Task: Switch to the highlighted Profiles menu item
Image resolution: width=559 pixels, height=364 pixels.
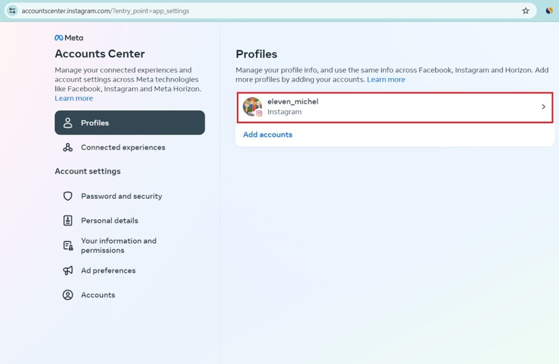Action: point(129,122)
